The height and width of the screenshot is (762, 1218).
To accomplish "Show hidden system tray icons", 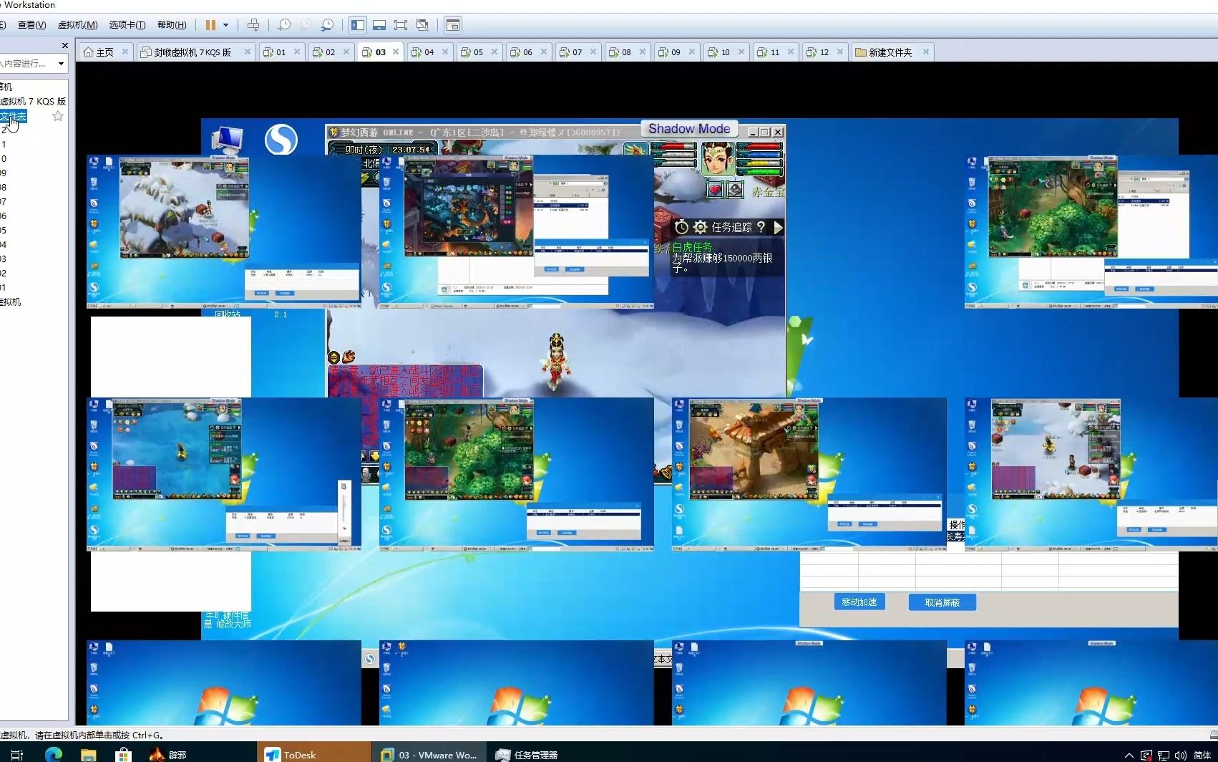I will click(1129, 756).
